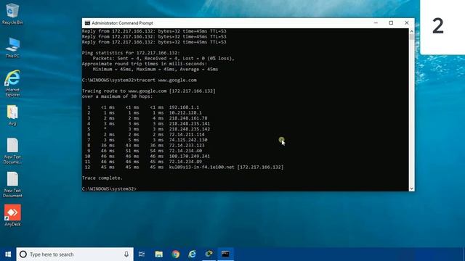The image size is (465, 261).
Task: Click the taskbar app icon left of Command Prompt
Action: click(209, 254)
